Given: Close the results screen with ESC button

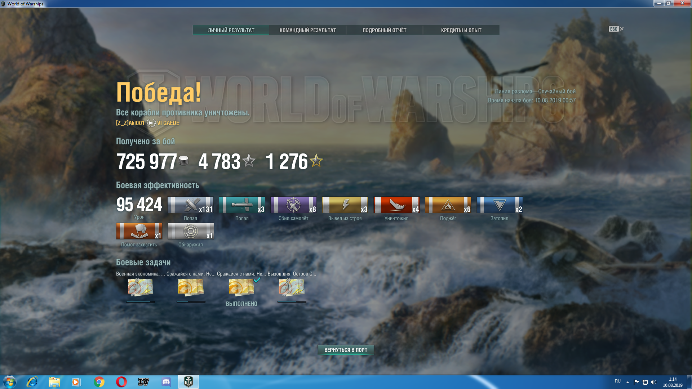Looking at the screenshot, I should pyautogui.click(x=616, y=29).
